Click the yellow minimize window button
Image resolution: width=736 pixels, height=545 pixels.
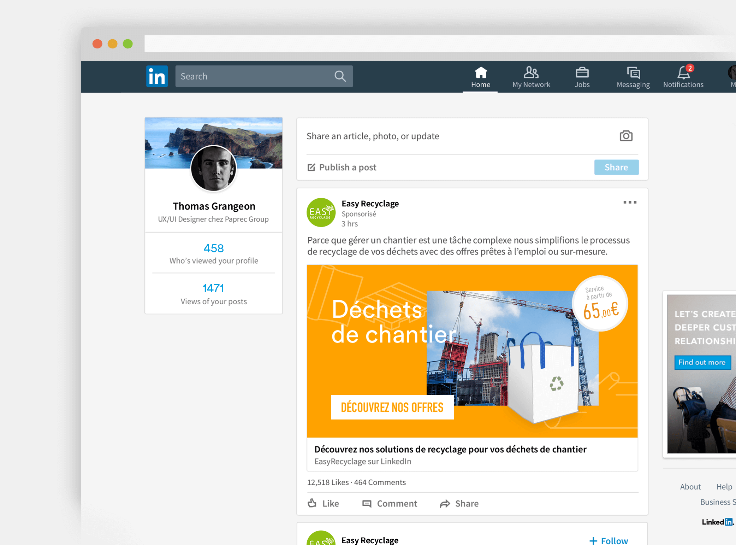coord(112,44)
